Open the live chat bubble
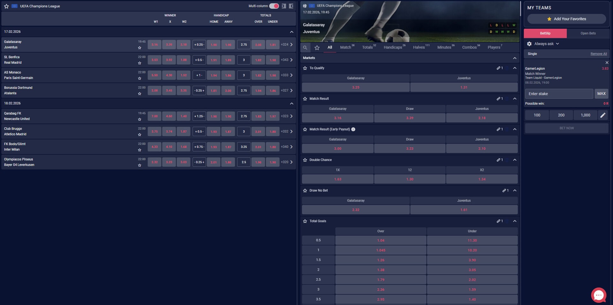Screen dimensions: 613x305 [x=599, y=295]
